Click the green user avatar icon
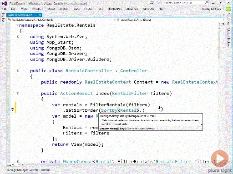The image size is (233, 174). coord(228,9)
